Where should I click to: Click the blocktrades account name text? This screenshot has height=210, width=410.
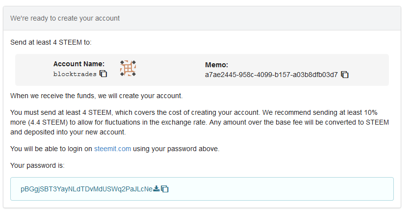76,74
